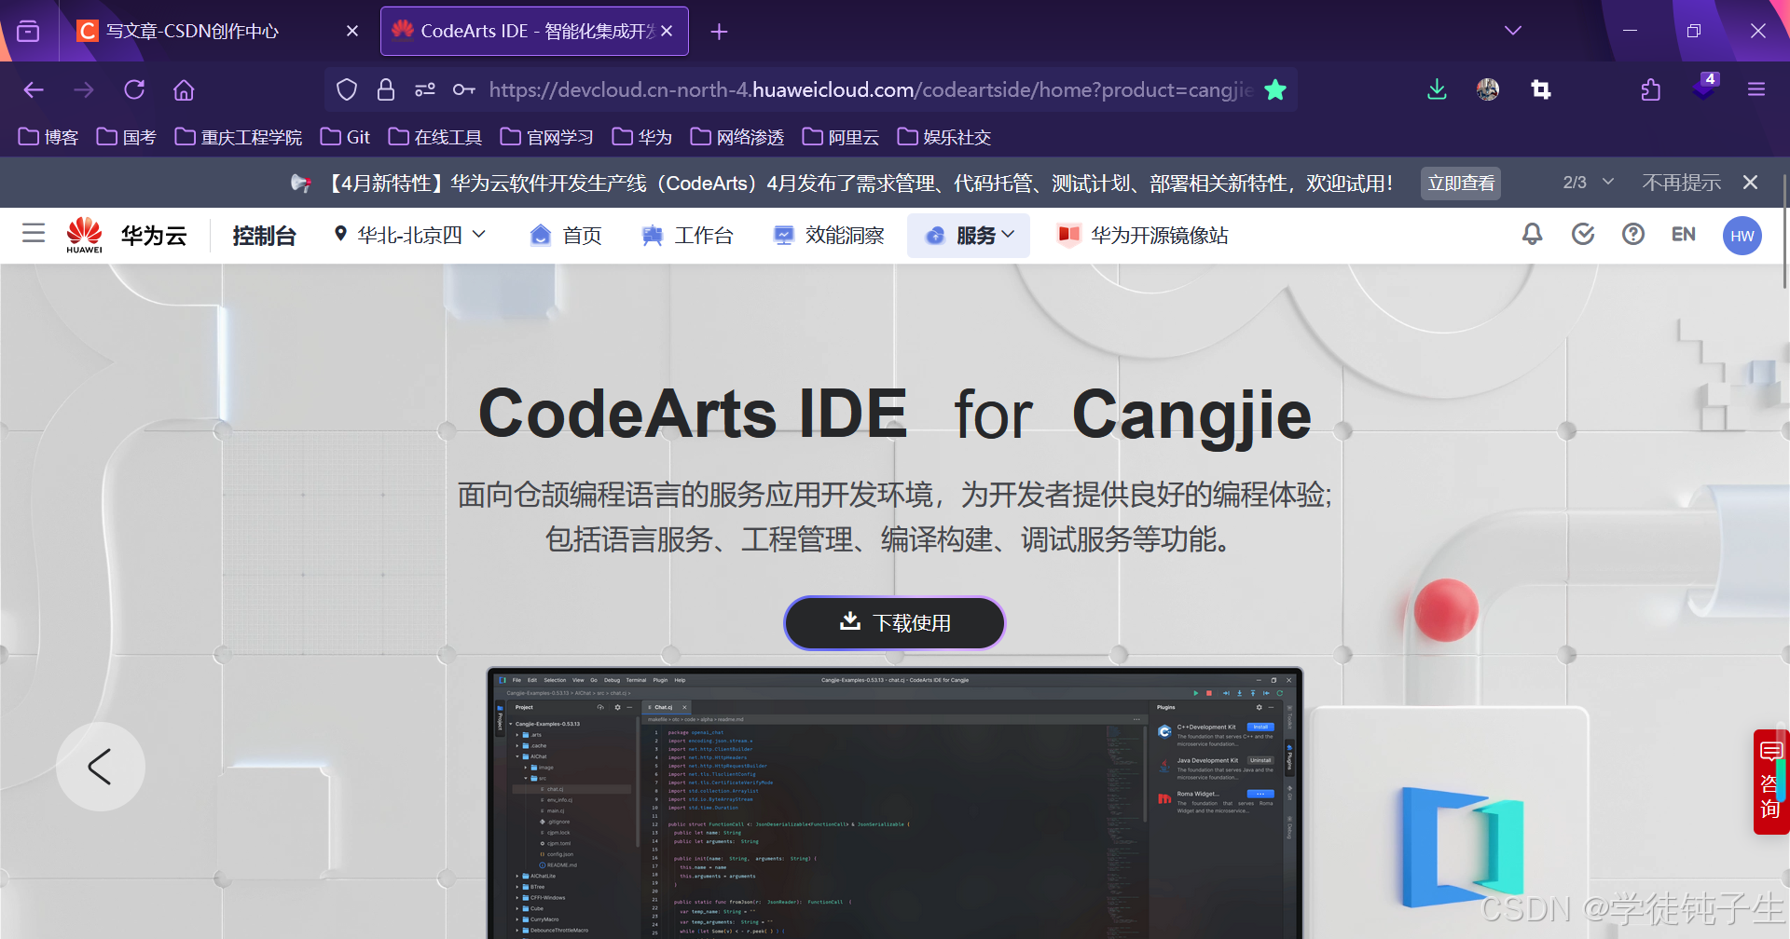Click the 立即查看 announcement button

tap(1461, 183)
